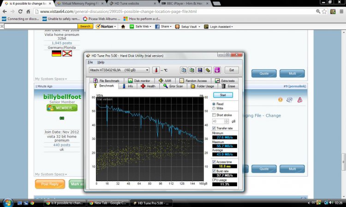
Task: Click the Start benchmark button
Action: [x=223, y=95]
